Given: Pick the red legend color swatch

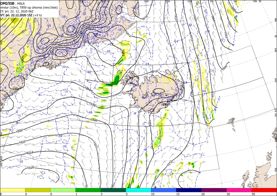Looking at the screenshot, I should tap(264, 190).
